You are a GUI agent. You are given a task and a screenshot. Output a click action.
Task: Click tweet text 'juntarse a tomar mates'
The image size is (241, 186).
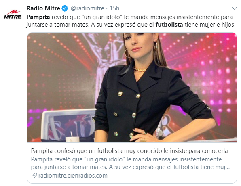(58, 25)
